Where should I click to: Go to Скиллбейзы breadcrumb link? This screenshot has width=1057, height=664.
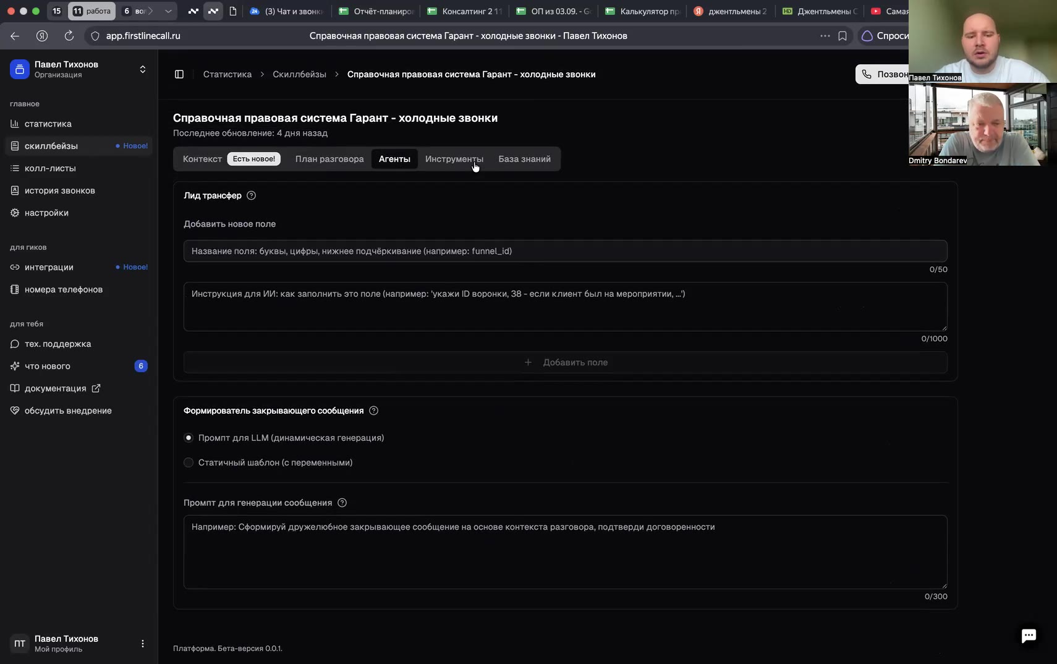[299, 74]
